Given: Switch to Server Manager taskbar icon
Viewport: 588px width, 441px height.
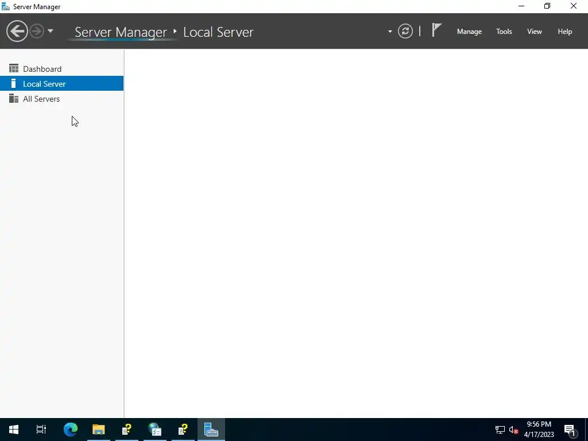Looking at the screenshot, I should click(x=211, y=430).
